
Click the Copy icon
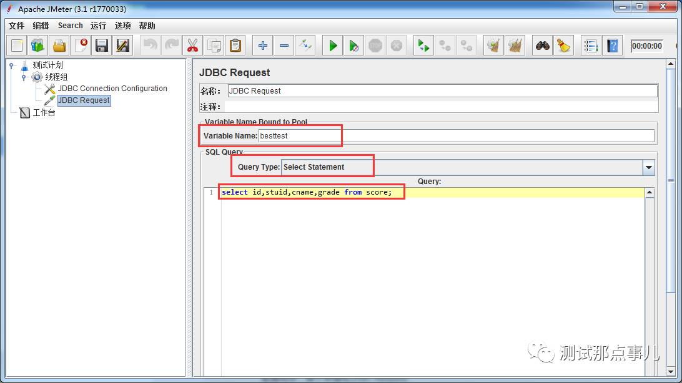tap(214, 45)
